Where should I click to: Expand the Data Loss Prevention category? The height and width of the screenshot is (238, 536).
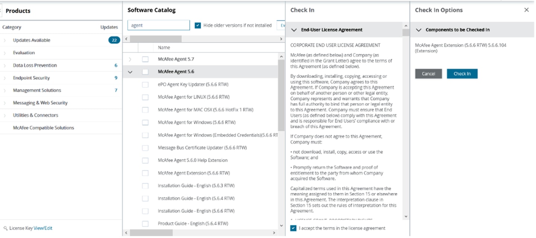pos(5,66)
